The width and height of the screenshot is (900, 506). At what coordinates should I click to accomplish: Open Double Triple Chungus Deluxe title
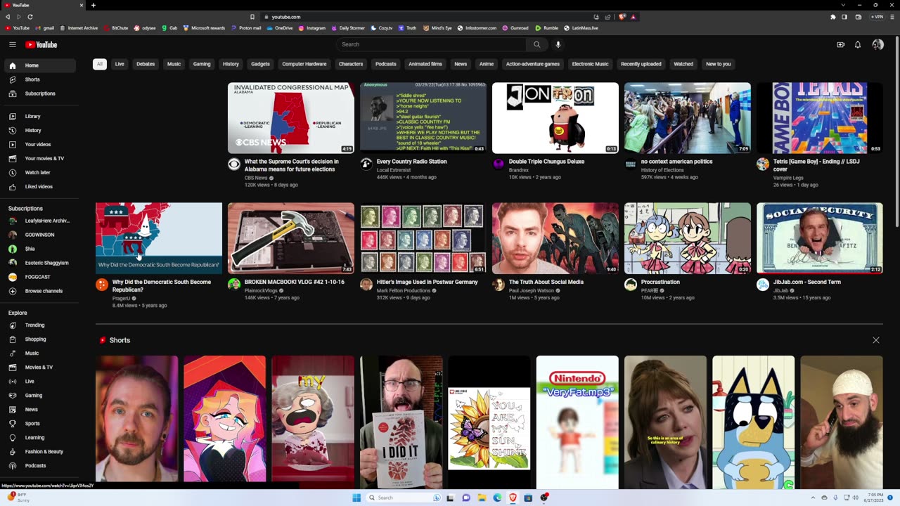point(546,162)
